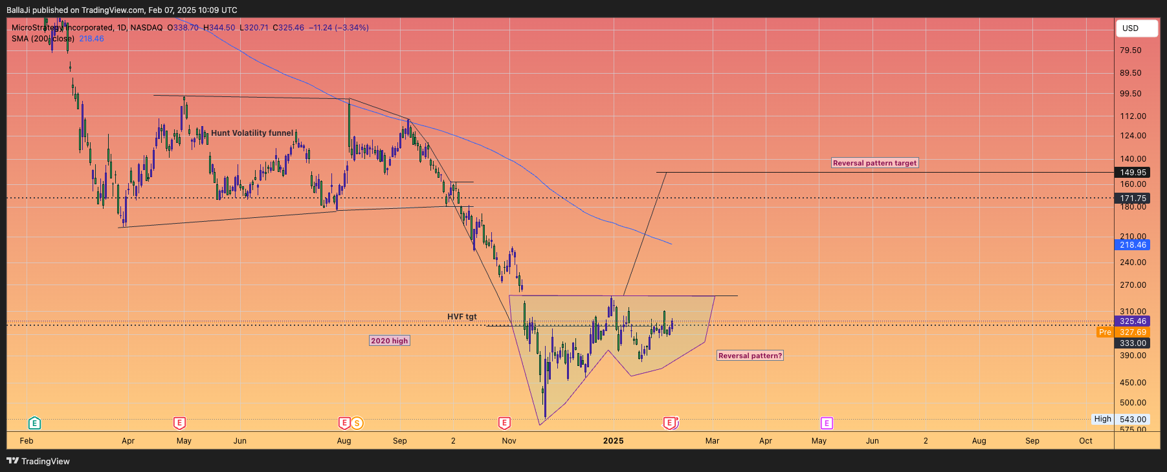
Task: Click the Mar label on time axis
Action: click(x=712, y=441)
